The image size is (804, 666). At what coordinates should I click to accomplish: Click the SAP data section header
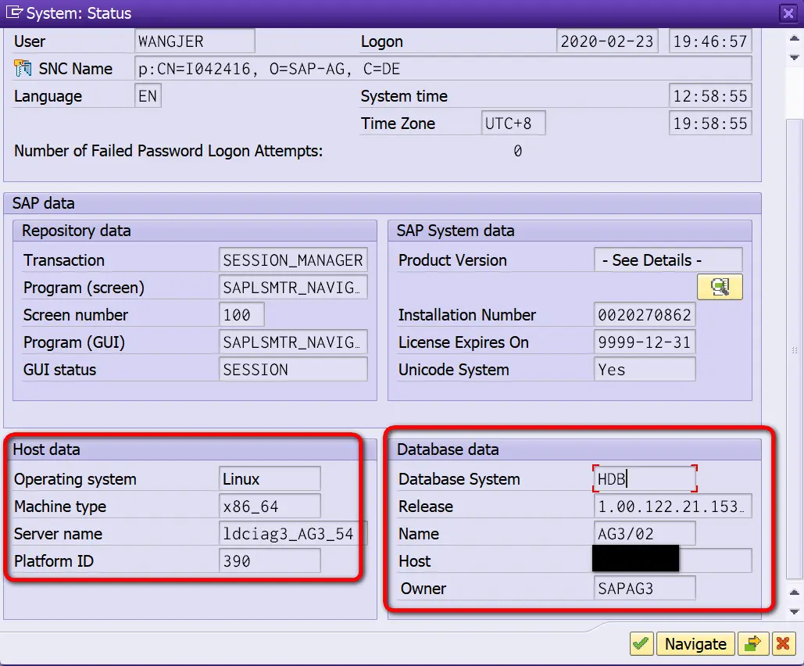coord(383,203)
